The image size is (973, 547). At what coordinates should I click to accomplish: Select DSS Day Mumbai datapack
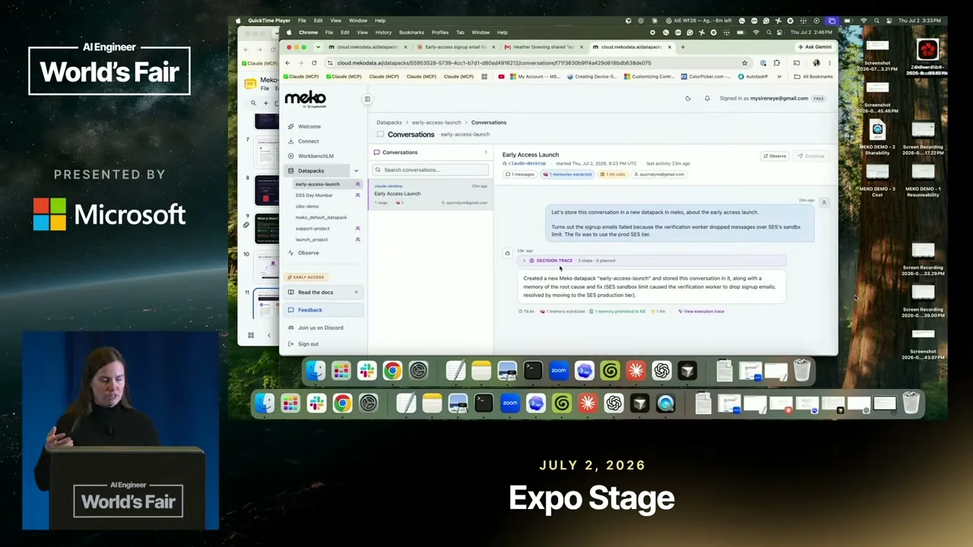(x=314, y=195)
